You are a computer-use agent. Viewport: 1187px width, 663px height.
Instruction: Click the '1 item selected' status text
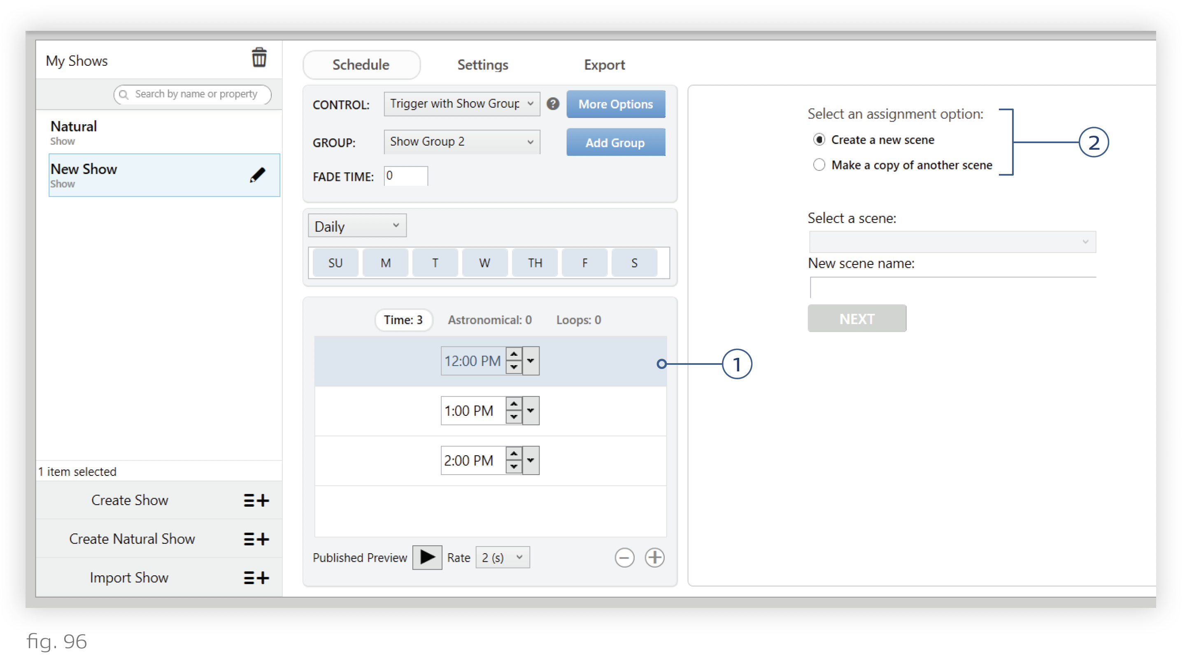(77, 471)
